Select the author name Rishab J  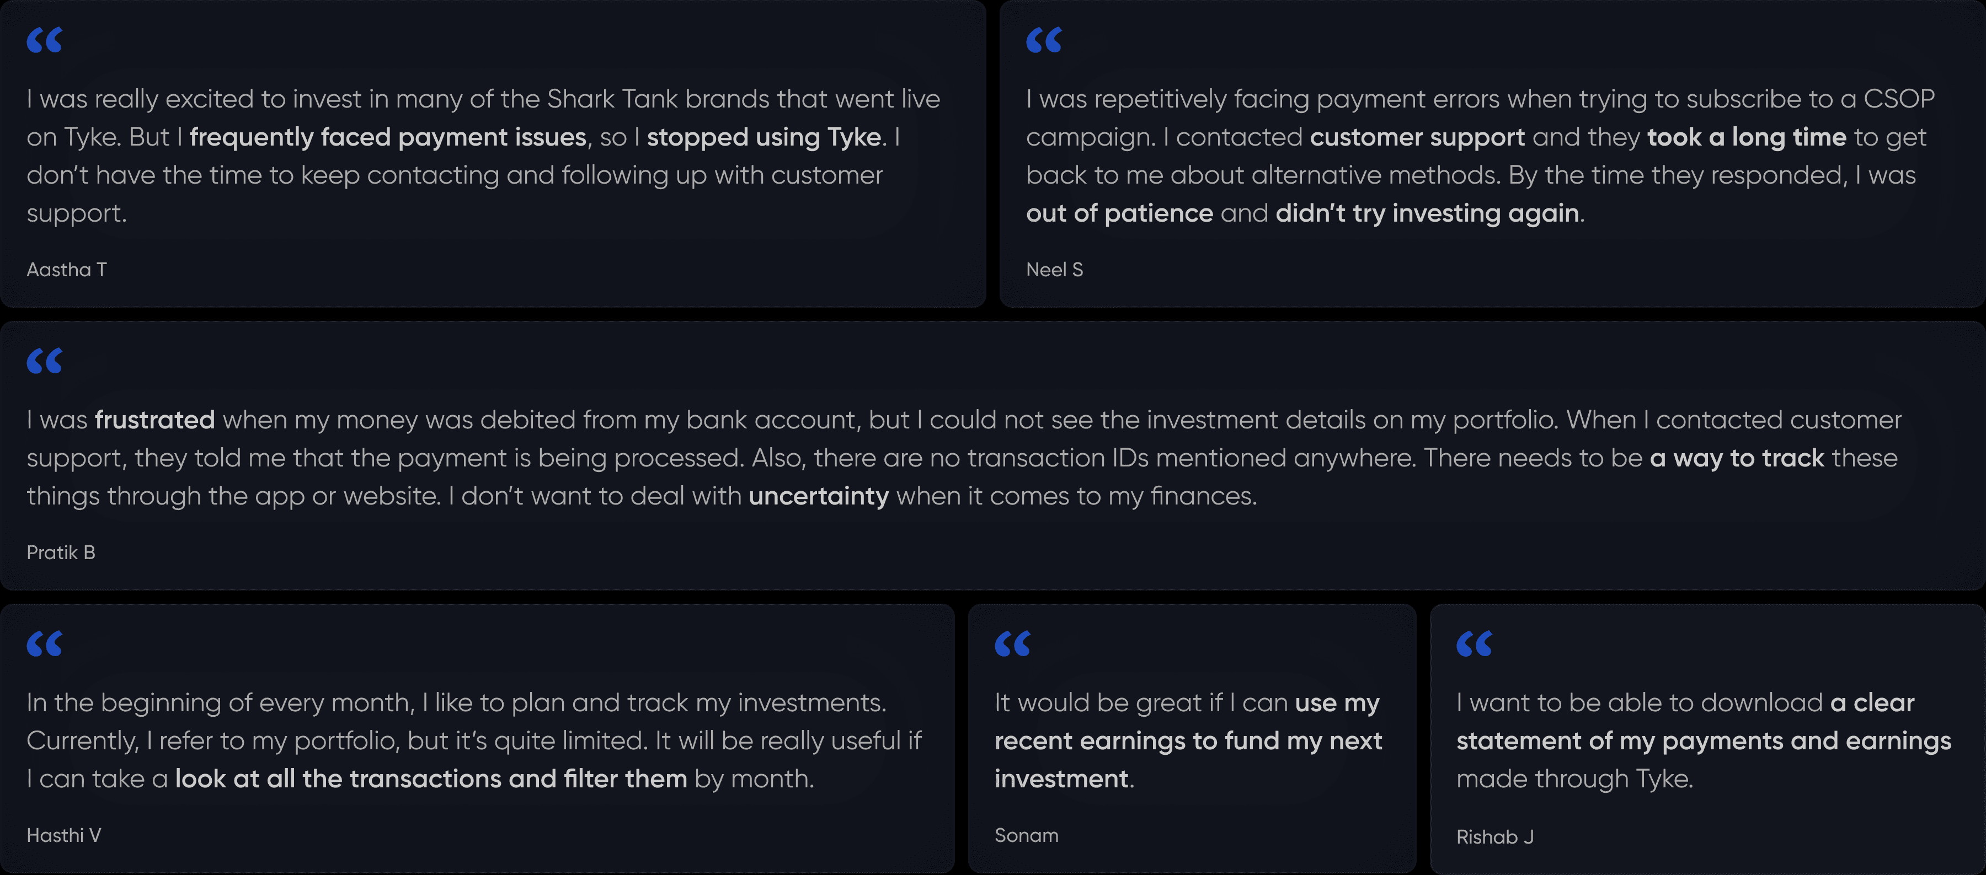pos(1495,836)
